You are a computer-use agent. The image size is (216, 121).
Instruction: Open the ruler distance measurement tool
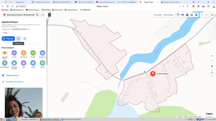tap(202, 15)
